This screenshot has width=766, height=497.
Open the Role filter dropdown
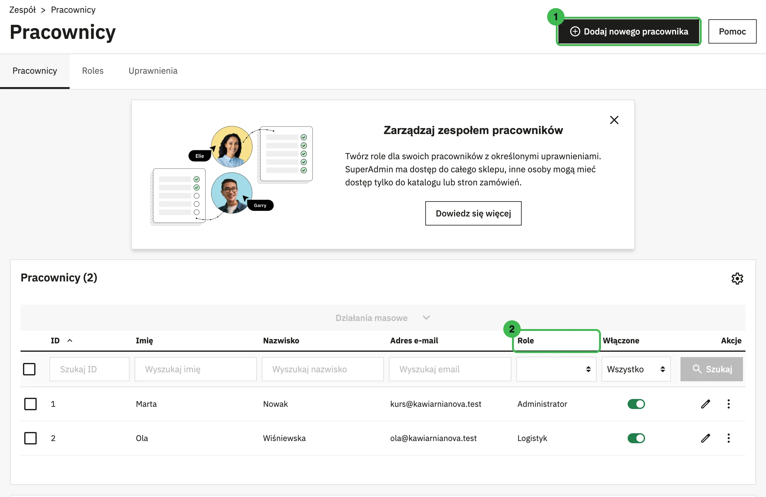click(x=556, y=369)
